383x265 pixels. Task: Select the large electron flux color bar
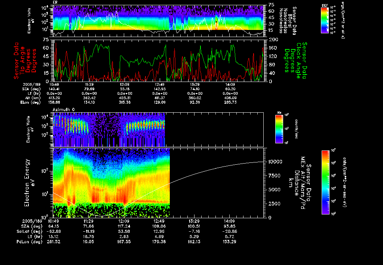pos(325,182)
